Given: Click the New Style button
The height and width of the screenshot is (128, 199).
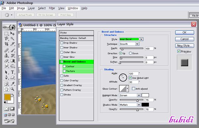Looking at the screenshot, I should pos(184,46).
